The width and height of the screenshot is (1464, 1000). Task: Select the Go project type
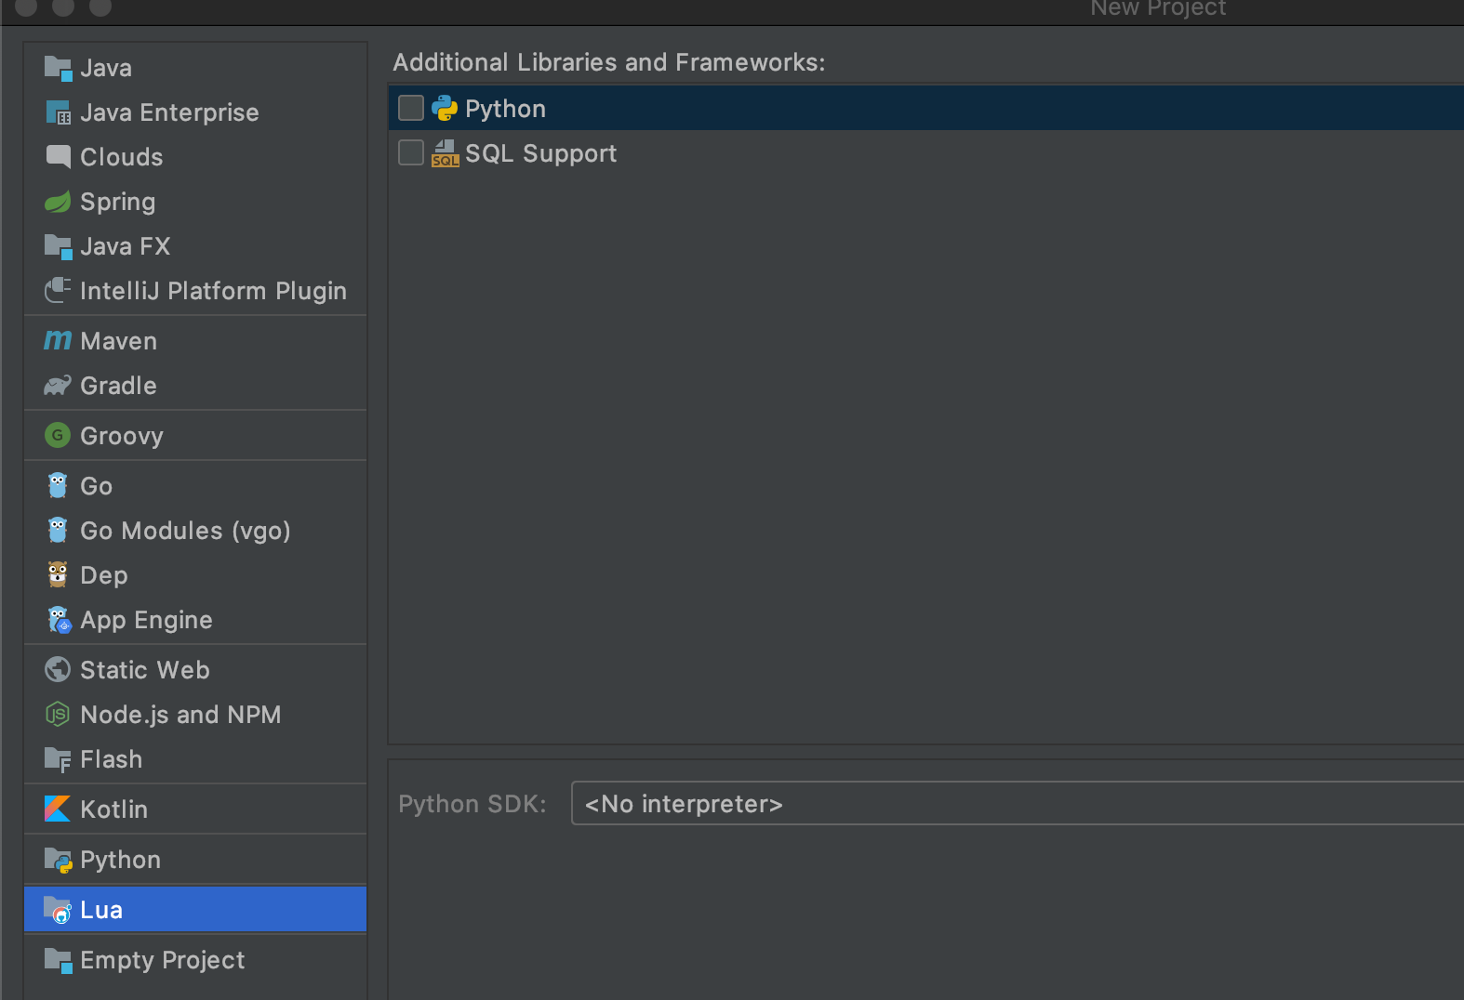(195, 486)
